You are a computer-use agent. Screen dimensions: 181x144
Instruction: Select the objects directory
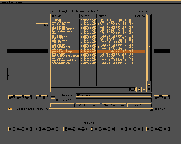coord(98,49)
